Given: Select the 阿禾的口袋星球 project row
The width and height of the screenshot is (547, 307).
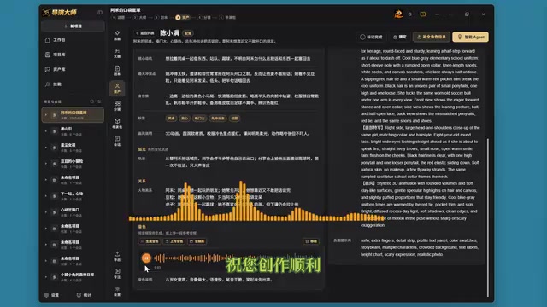Looking at the screenshot, I should coord(73,115).
